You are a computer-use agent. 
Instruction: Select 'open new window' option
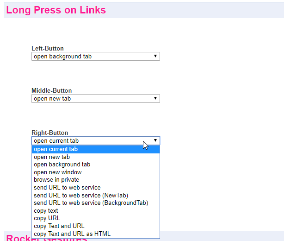96,172
